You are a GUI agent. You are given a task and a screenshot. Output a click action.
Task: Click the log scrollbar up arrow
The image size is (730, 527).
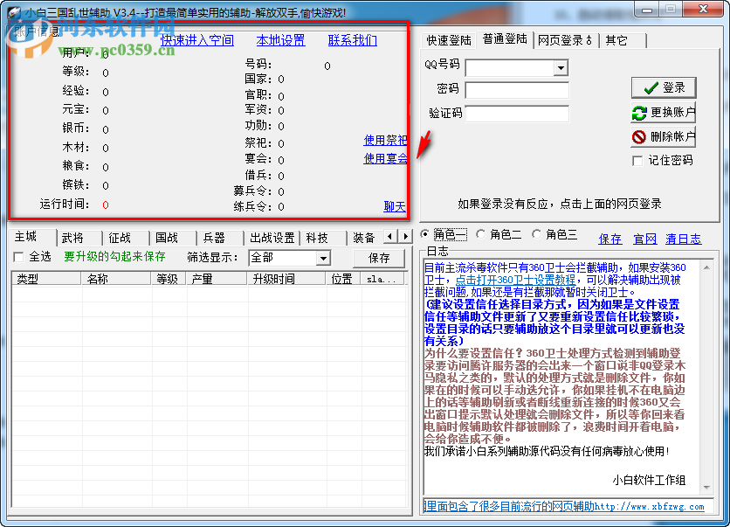coord(706,267)
